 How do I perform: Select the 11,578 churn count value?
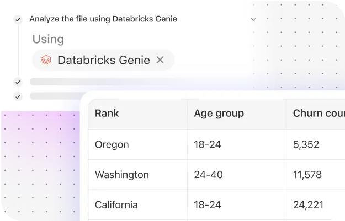pos(307,175)
